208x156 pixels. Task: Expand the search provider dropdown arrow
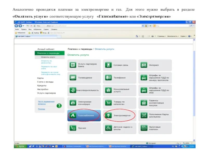click(x=194, y=26)
